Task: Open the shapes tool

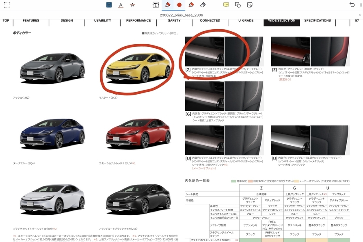Action: tap(238, 5)
